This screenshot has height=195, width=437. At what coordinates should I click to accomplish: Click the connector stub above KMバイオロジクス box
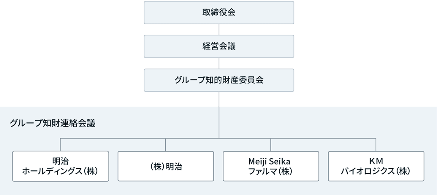click(x=376, y=145)
